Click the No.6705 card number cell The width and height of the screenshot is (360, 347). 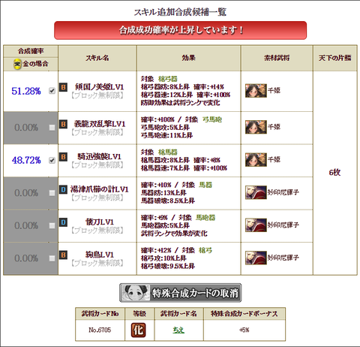click(x=100, y=330)
